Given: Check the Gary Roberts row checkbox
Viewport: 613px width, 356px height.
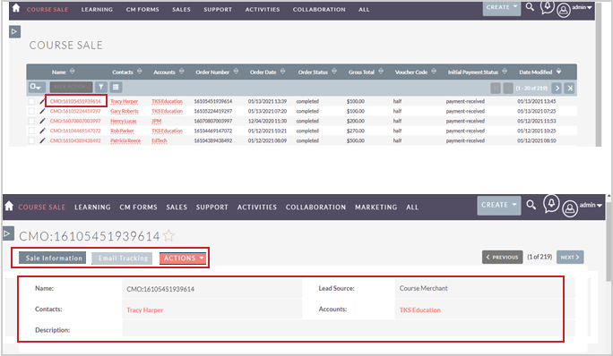Looking at the screenshot, I should (x=31, y=111).
